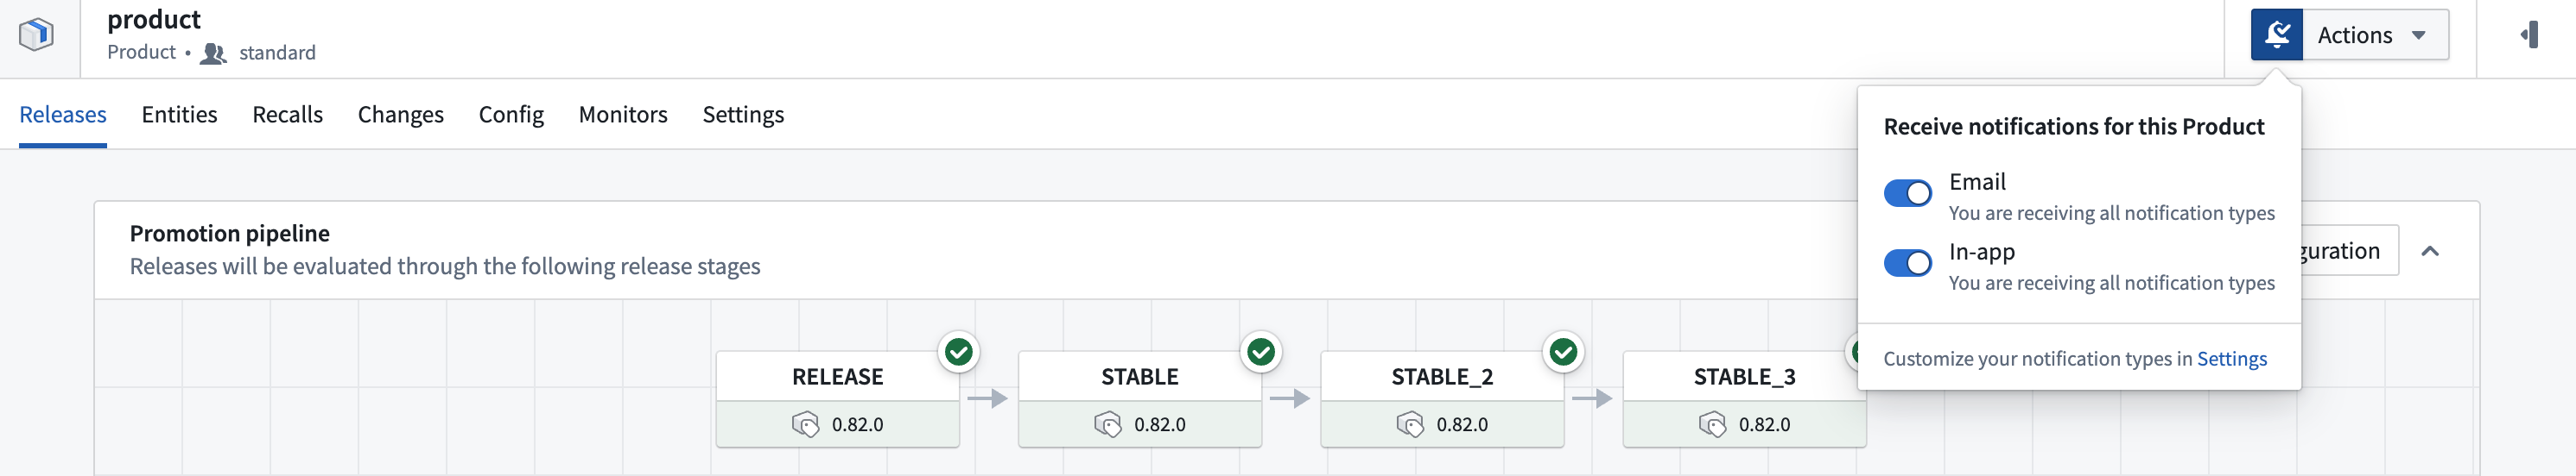Disable In-app notifications toggle
Viewport: 2576px width, 476px height.
pos(1907,264)
